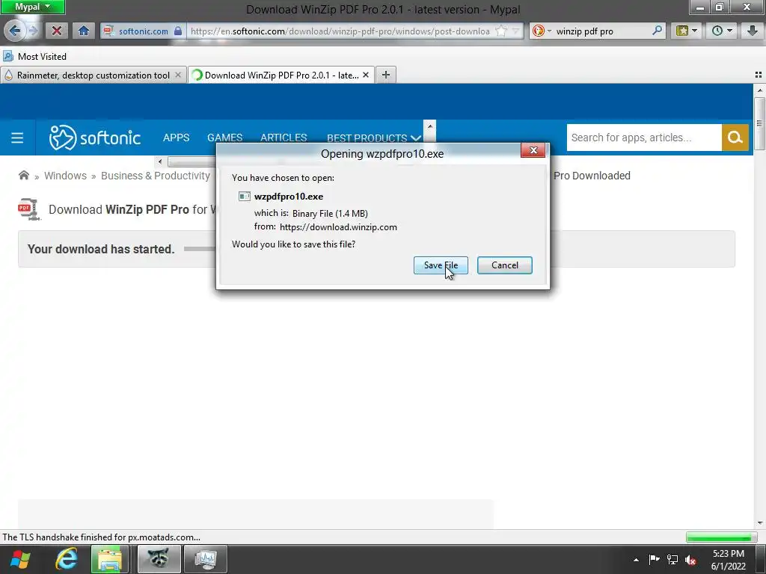Open the resource monitor taskbar icon
The height and width of the screenshot is (574, 766).
coord(205,559)
